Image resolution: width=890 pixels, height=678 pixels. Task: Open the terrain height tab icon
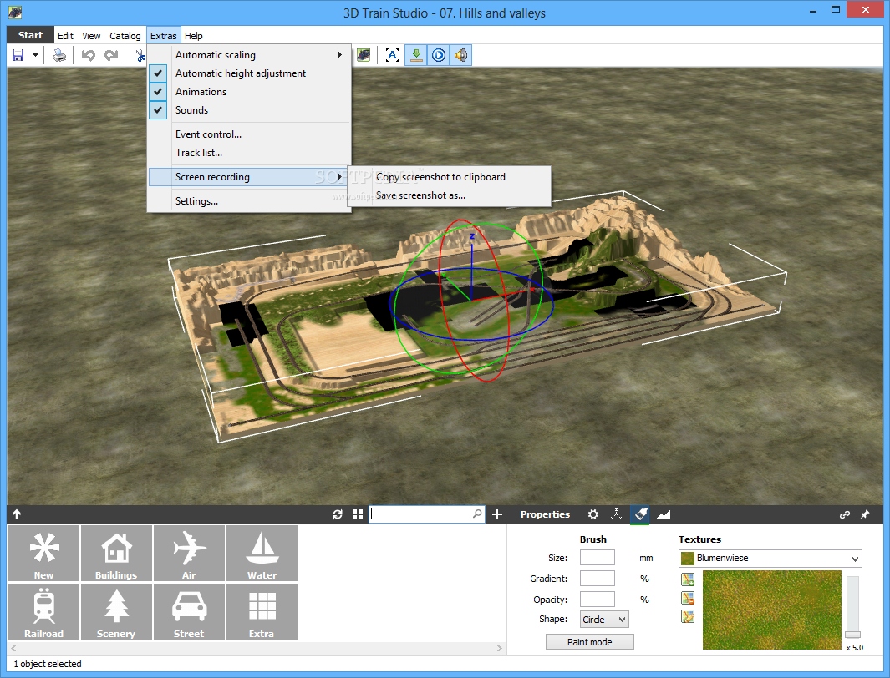(x=664, y=514)
